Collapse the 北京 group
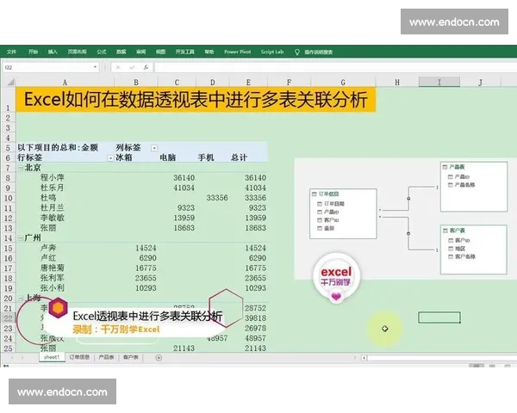This screenshot has width=517, height=413. coord(20,168)
